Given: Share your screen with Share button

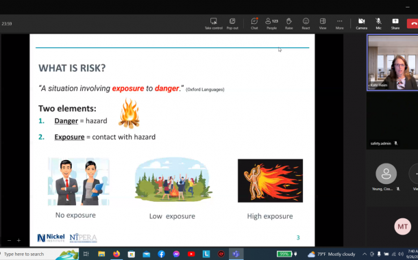Looking at the screenshot, I should coord(395,23).
